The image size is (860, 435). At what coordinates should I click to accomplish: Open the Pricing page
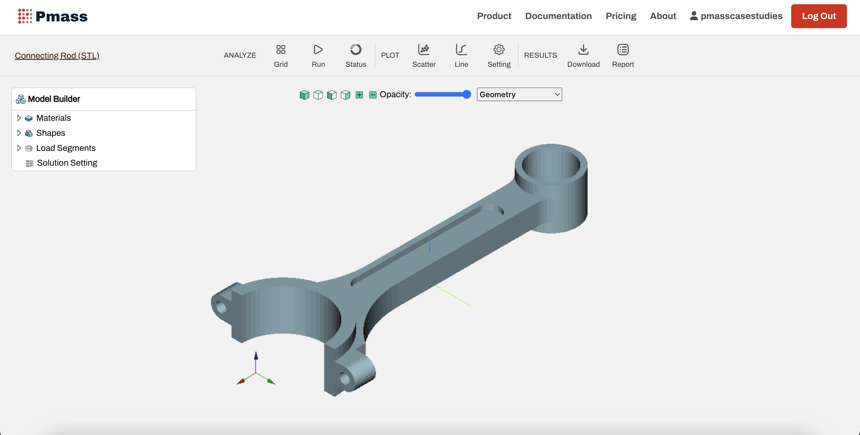pos(621,16)
